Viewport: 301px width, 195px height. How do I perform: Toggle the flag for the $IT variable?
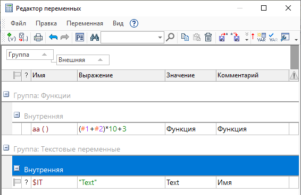(17, 182)
